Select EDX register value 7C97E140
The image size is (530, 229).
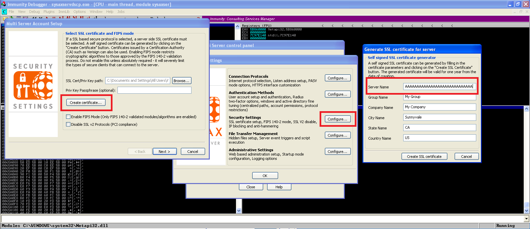[x=258, y=35]
